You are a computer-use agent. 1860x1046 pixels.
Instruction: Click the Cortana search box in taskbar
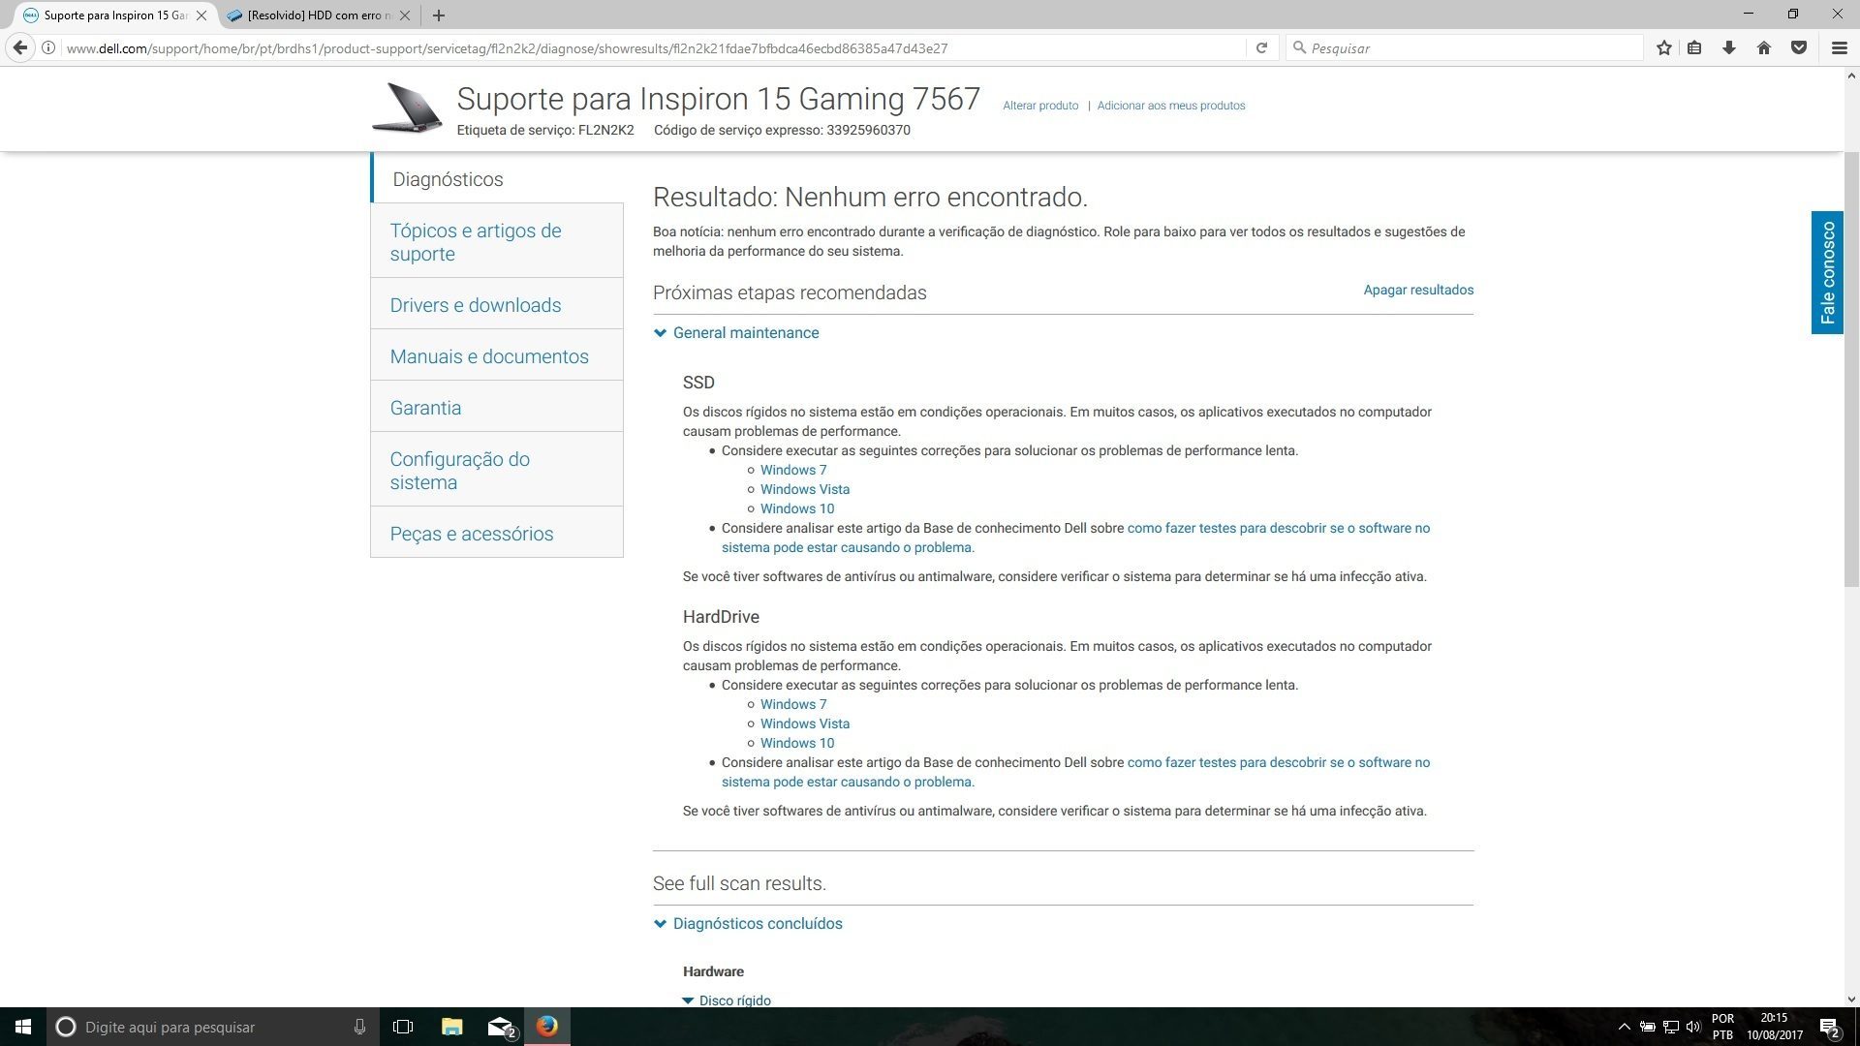tap(211, 1027)
